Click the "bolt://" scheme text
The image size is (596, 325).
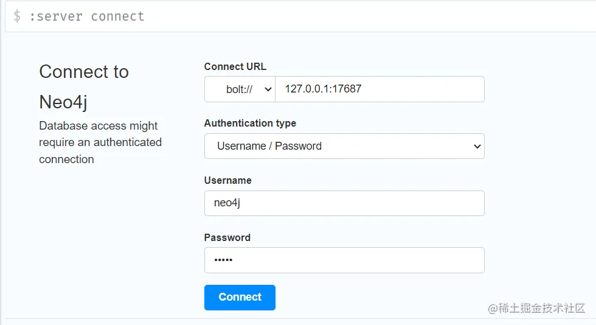pyautogui.click(x=239, y=89)
